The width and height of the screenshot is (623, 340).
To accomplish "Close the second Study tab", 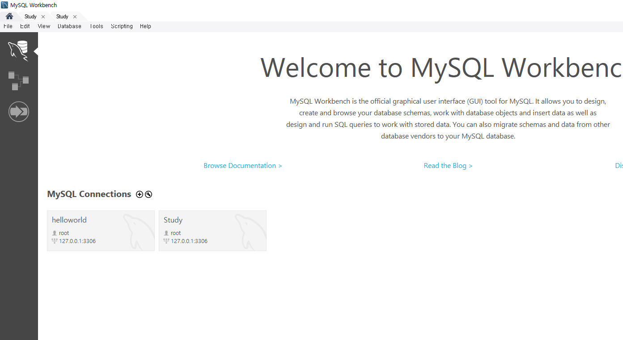I will click(75, 17).
